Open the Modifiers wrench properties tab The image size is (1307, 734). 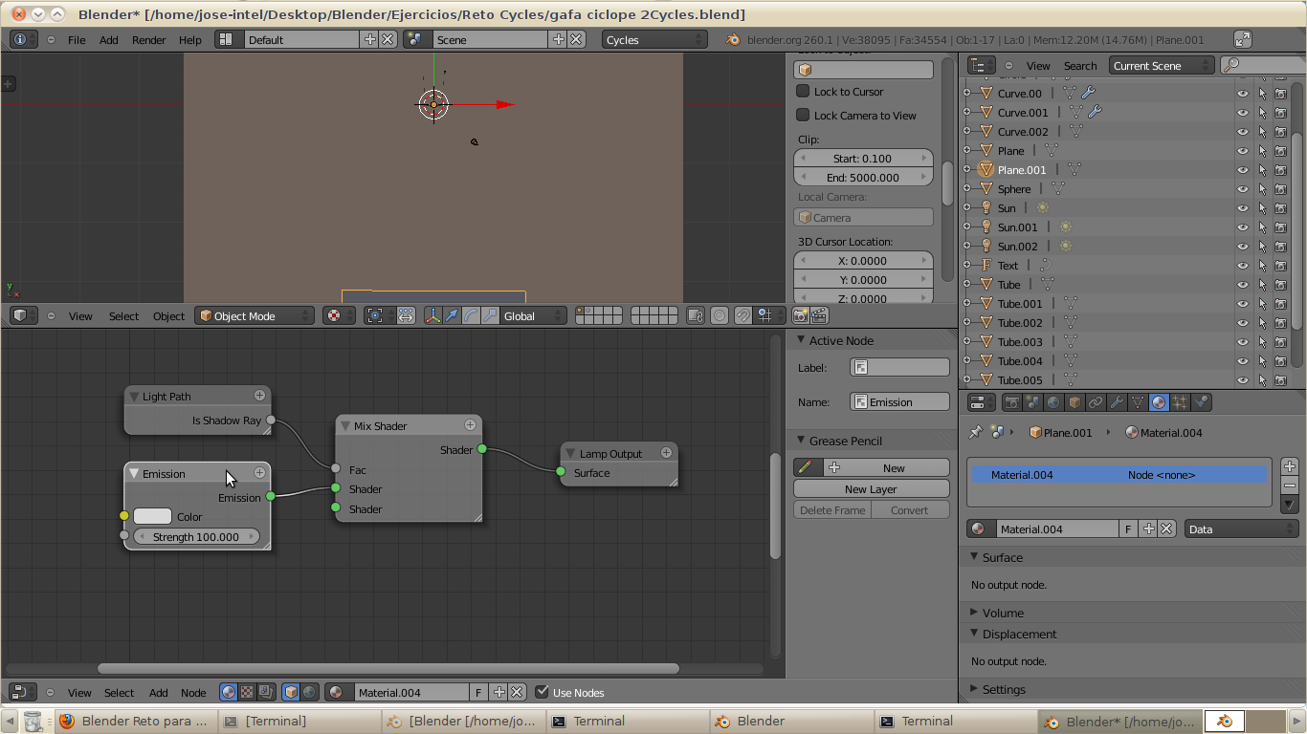click(x=1117, y=402)
